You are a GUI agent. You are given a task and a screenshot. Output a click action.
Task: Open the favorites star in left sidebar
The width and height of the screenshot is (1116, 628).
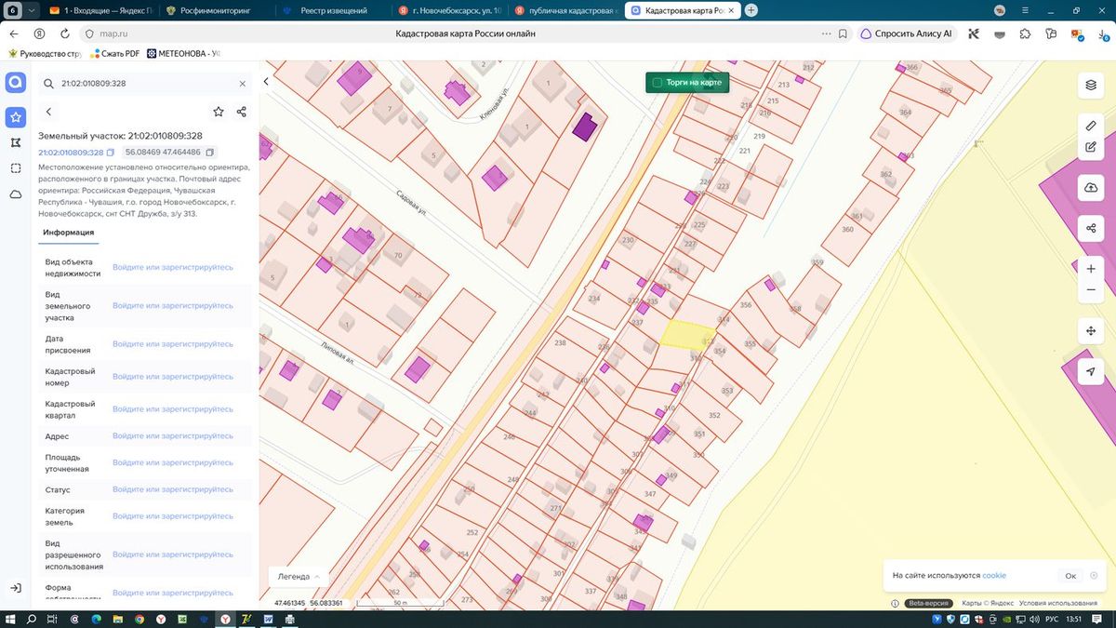[x=15, y=117]
